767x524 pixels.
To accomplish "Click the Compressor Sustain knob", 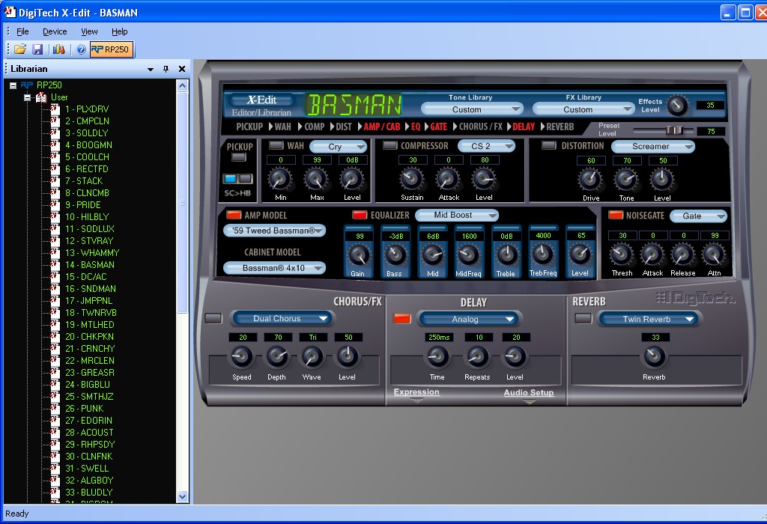I will point(412,180).
